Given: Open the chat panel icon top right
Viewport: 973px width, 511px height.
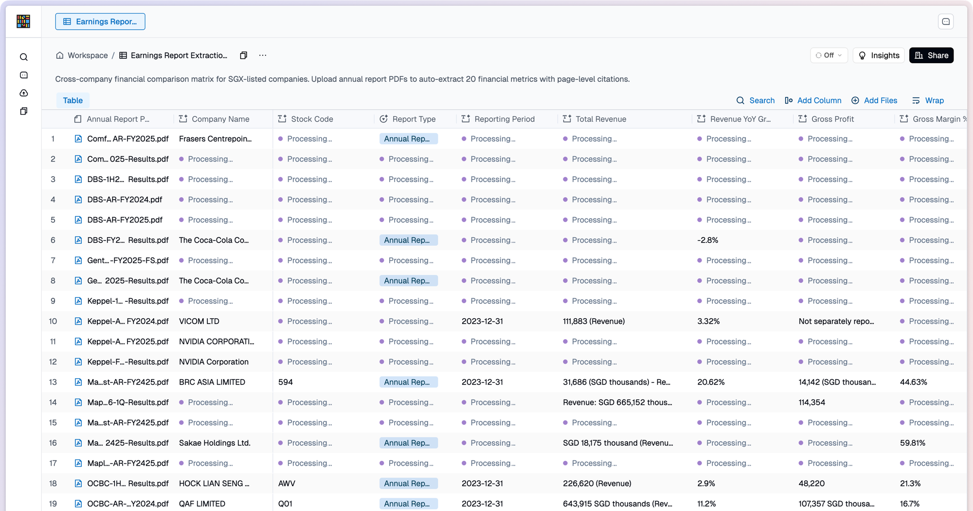Looking at the screenshot, I should [946, 21].
